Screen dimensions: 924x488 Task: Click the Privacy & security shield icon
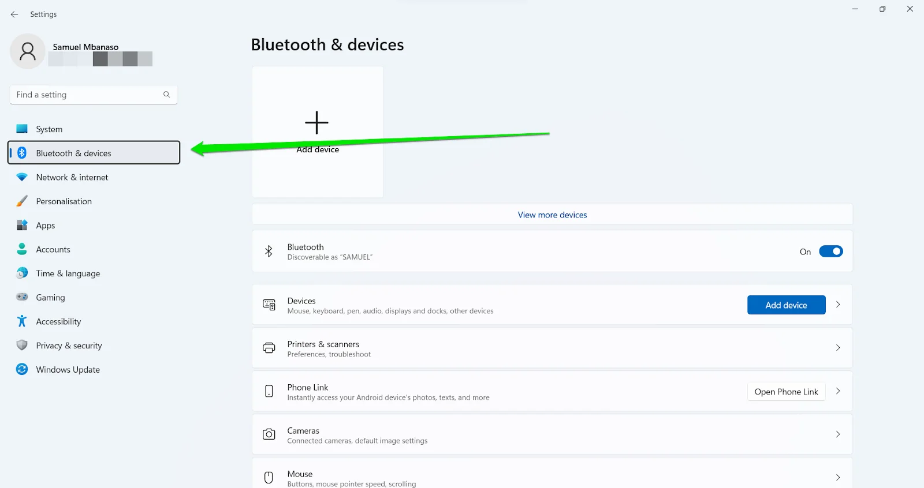[22, 345]
